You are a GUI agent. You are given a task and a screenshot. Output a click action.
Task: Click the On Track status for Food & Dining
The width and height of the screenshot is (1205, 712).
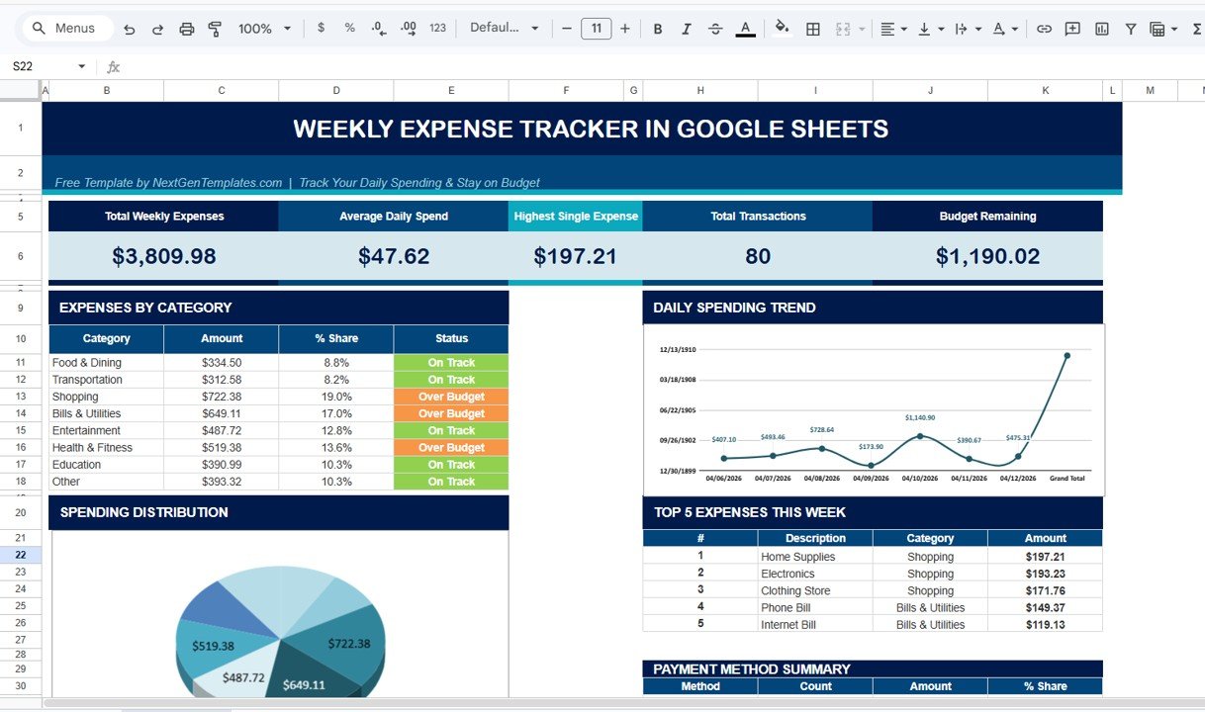tap(451, 362)
